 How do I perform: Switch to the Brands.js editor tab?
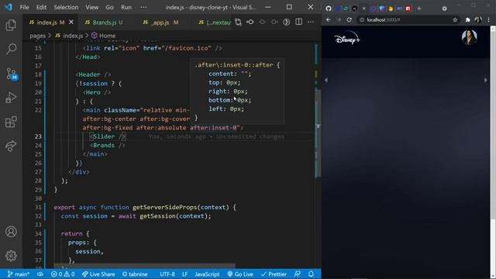(x=104, y=22)
